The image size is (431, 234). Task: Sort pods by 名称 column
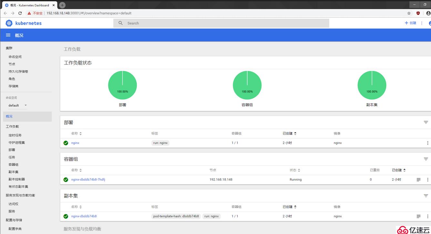click(77, 170)
